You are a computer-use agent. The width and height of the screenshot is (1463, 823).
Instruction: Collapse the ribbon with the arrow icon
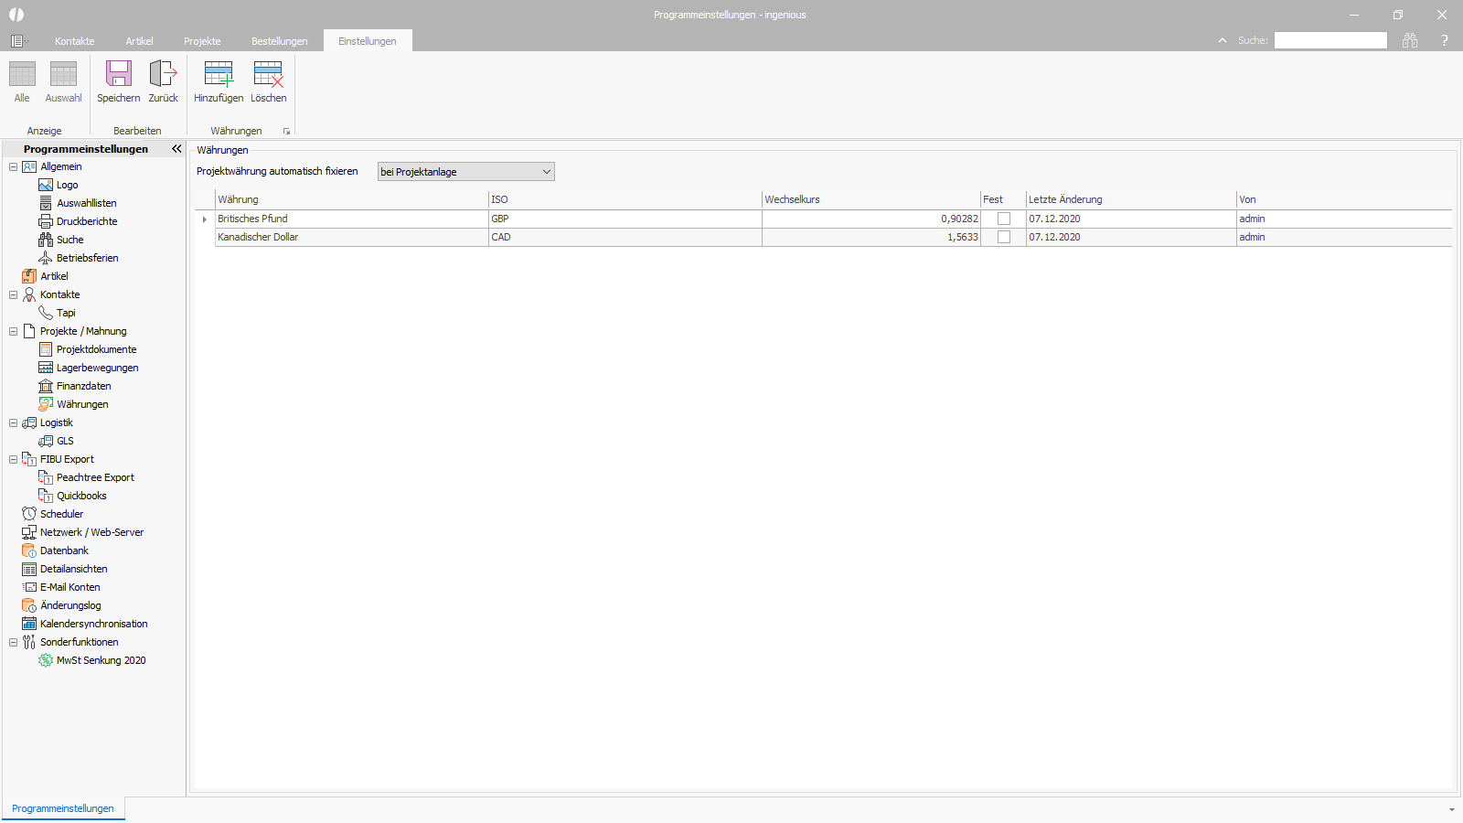coord(1223,40)
